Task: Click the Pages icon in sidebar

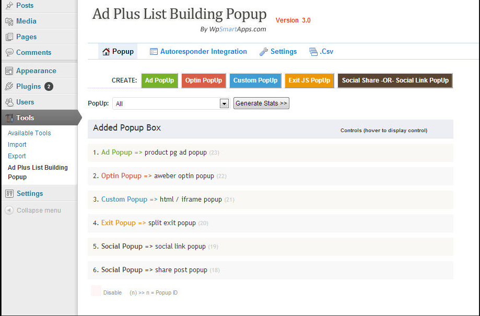Action: (x=9, y=37)
